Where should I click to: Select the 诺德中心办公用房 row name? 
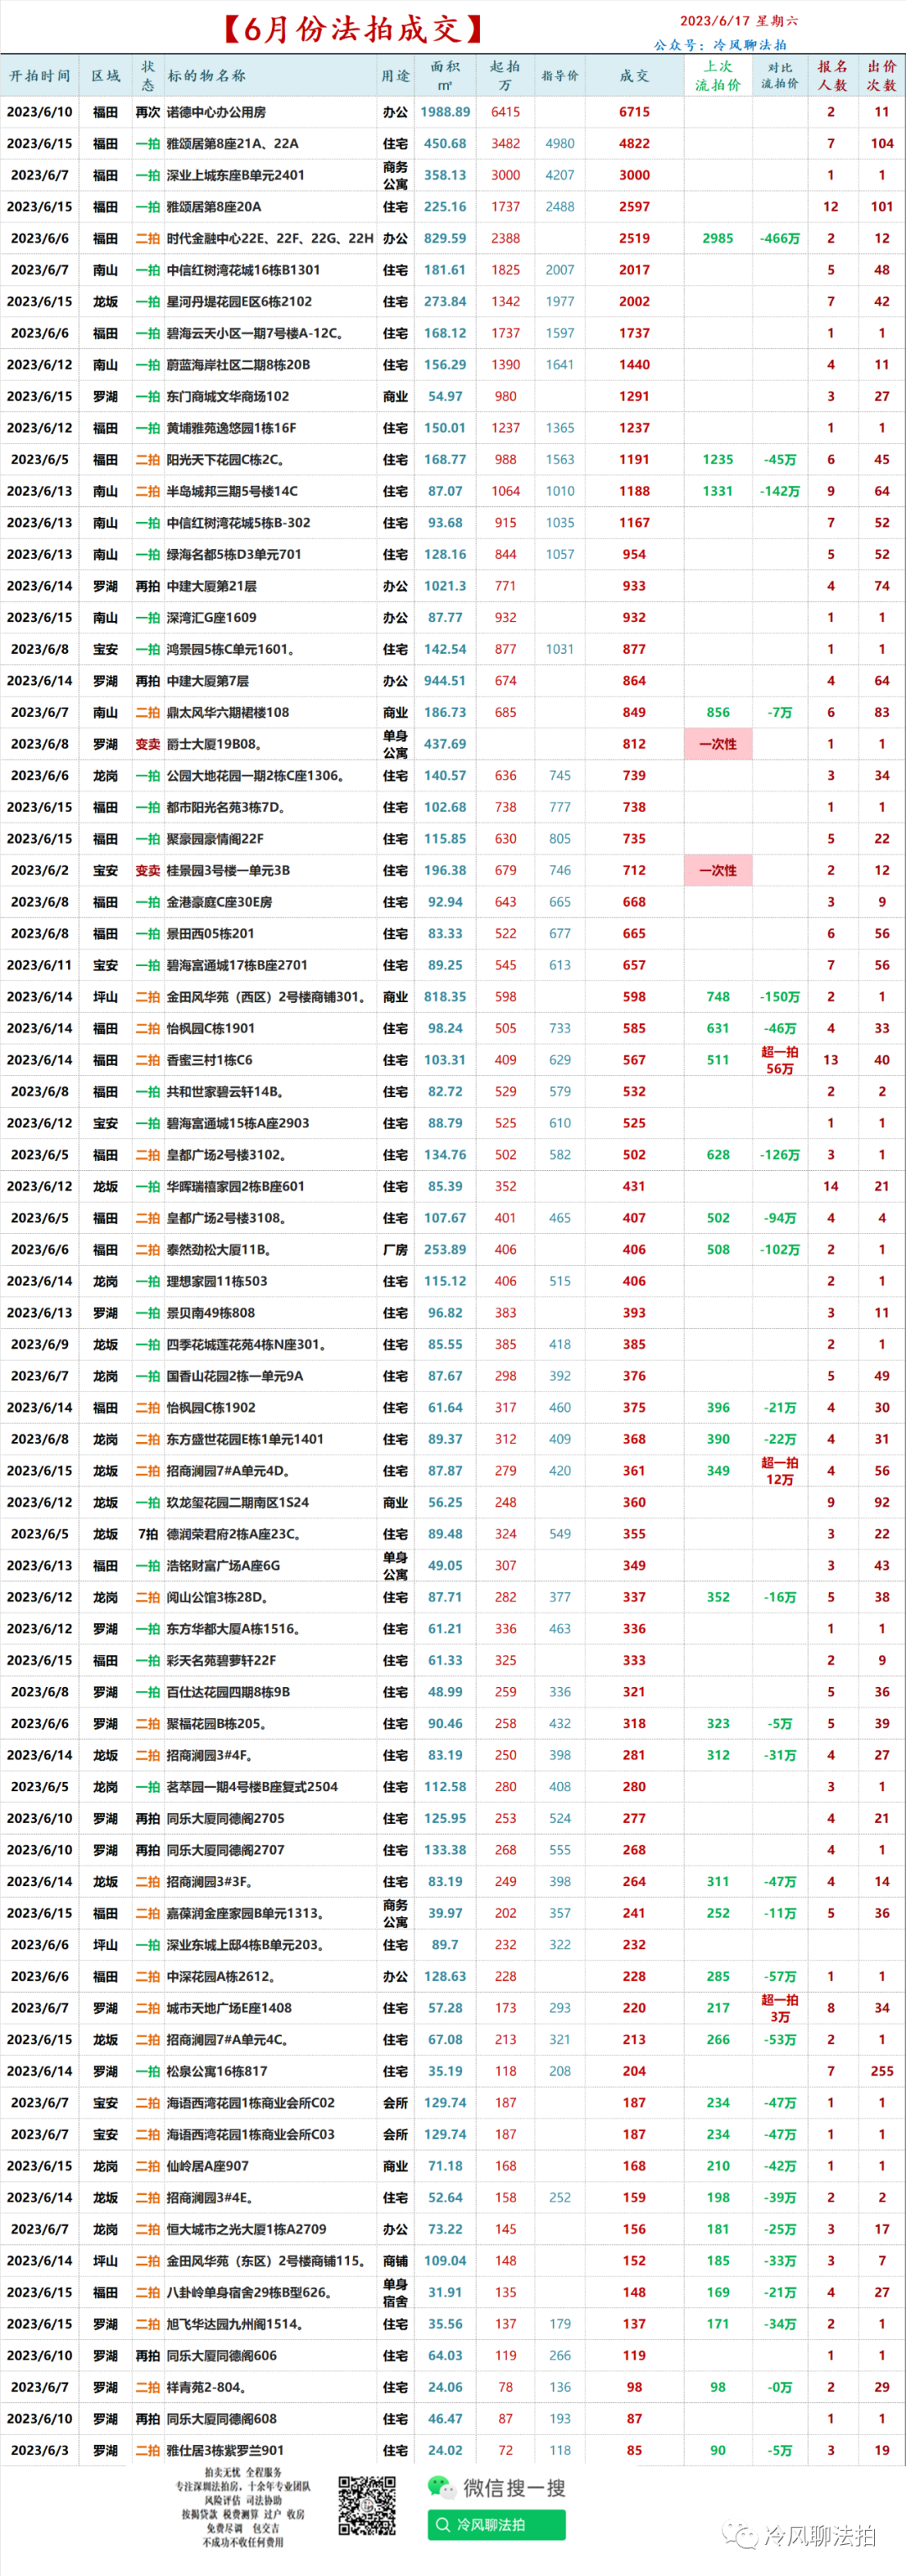(x=216, y=112)
